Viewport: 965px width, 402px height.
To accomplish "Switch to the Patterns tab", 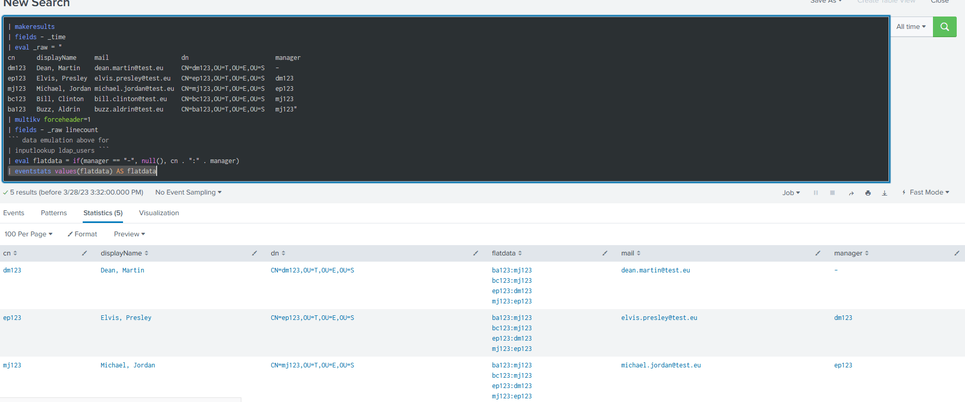I will 54,213.
